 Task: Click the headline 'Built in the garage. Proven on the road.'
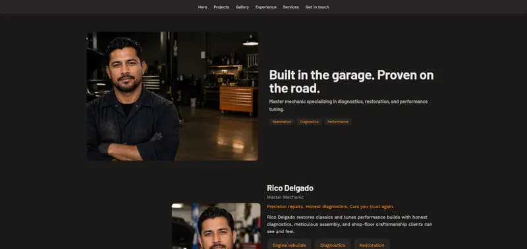point(351,81)
